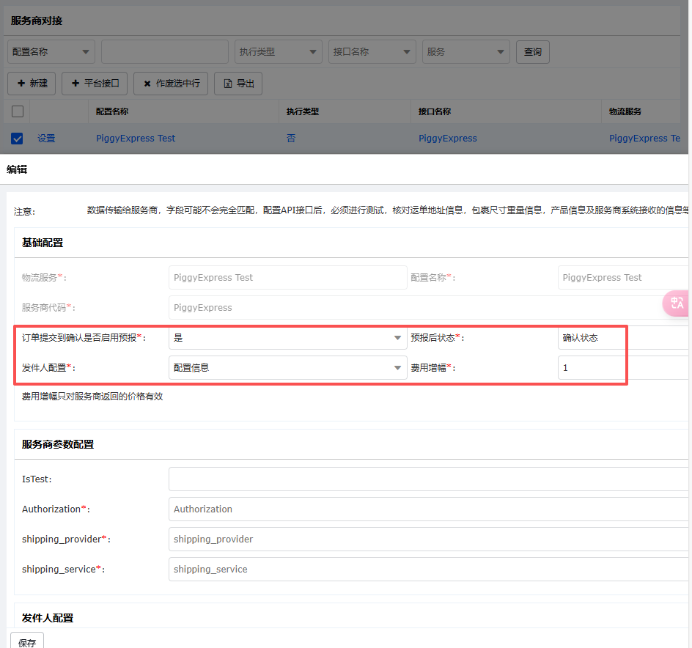The image size is (692, 648).
Task: Click 作废选中行 to void selected rows
Action: click(x=171, y=84)
